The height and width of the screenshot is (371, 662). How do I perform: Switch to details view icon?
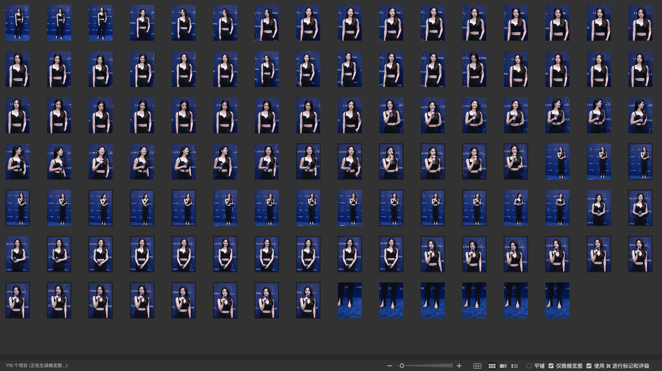tap(503, 366)
